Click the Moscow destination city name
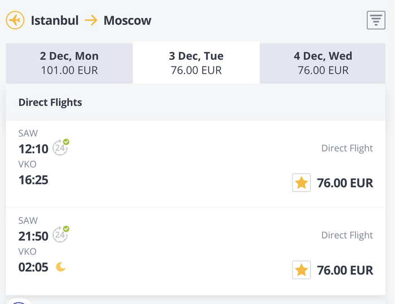The width and height of the screenshot is (395, 304). (x=128, y=21)
